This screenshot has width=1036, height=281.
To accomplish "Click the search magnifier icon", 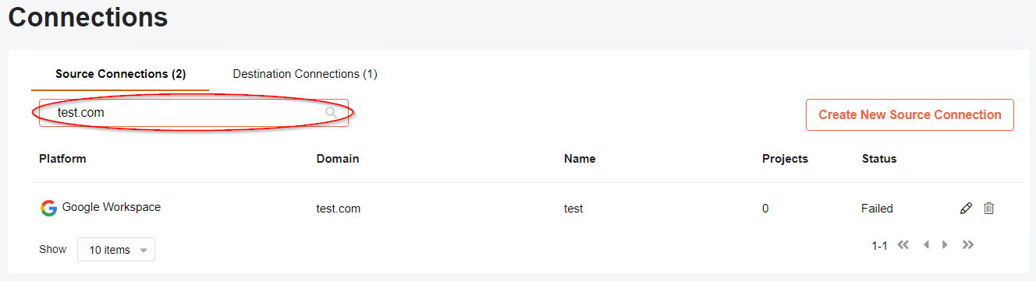I will click(x=332, y=113).
